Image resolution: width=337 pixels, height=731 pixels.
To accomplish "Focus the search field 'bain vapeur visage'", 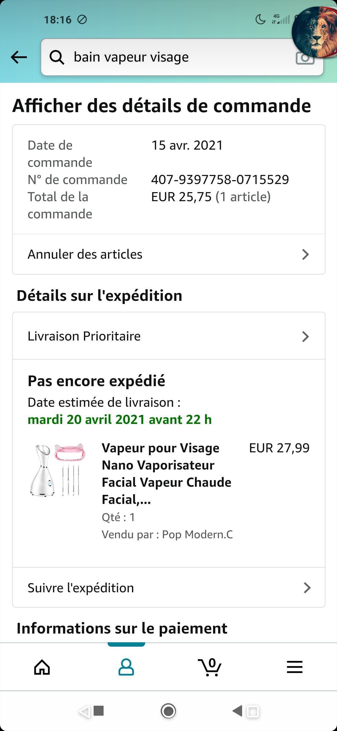I will [x=175, y=57].
